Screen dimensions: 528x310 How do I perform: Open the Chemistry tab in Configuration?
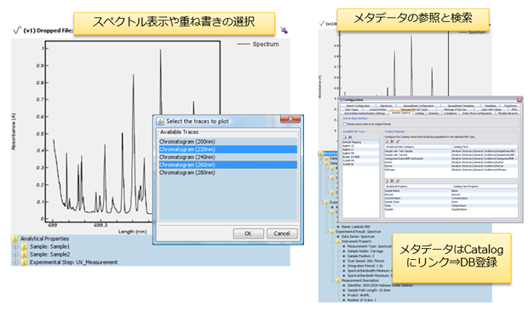pyautogui.click(x=433, y=113)
